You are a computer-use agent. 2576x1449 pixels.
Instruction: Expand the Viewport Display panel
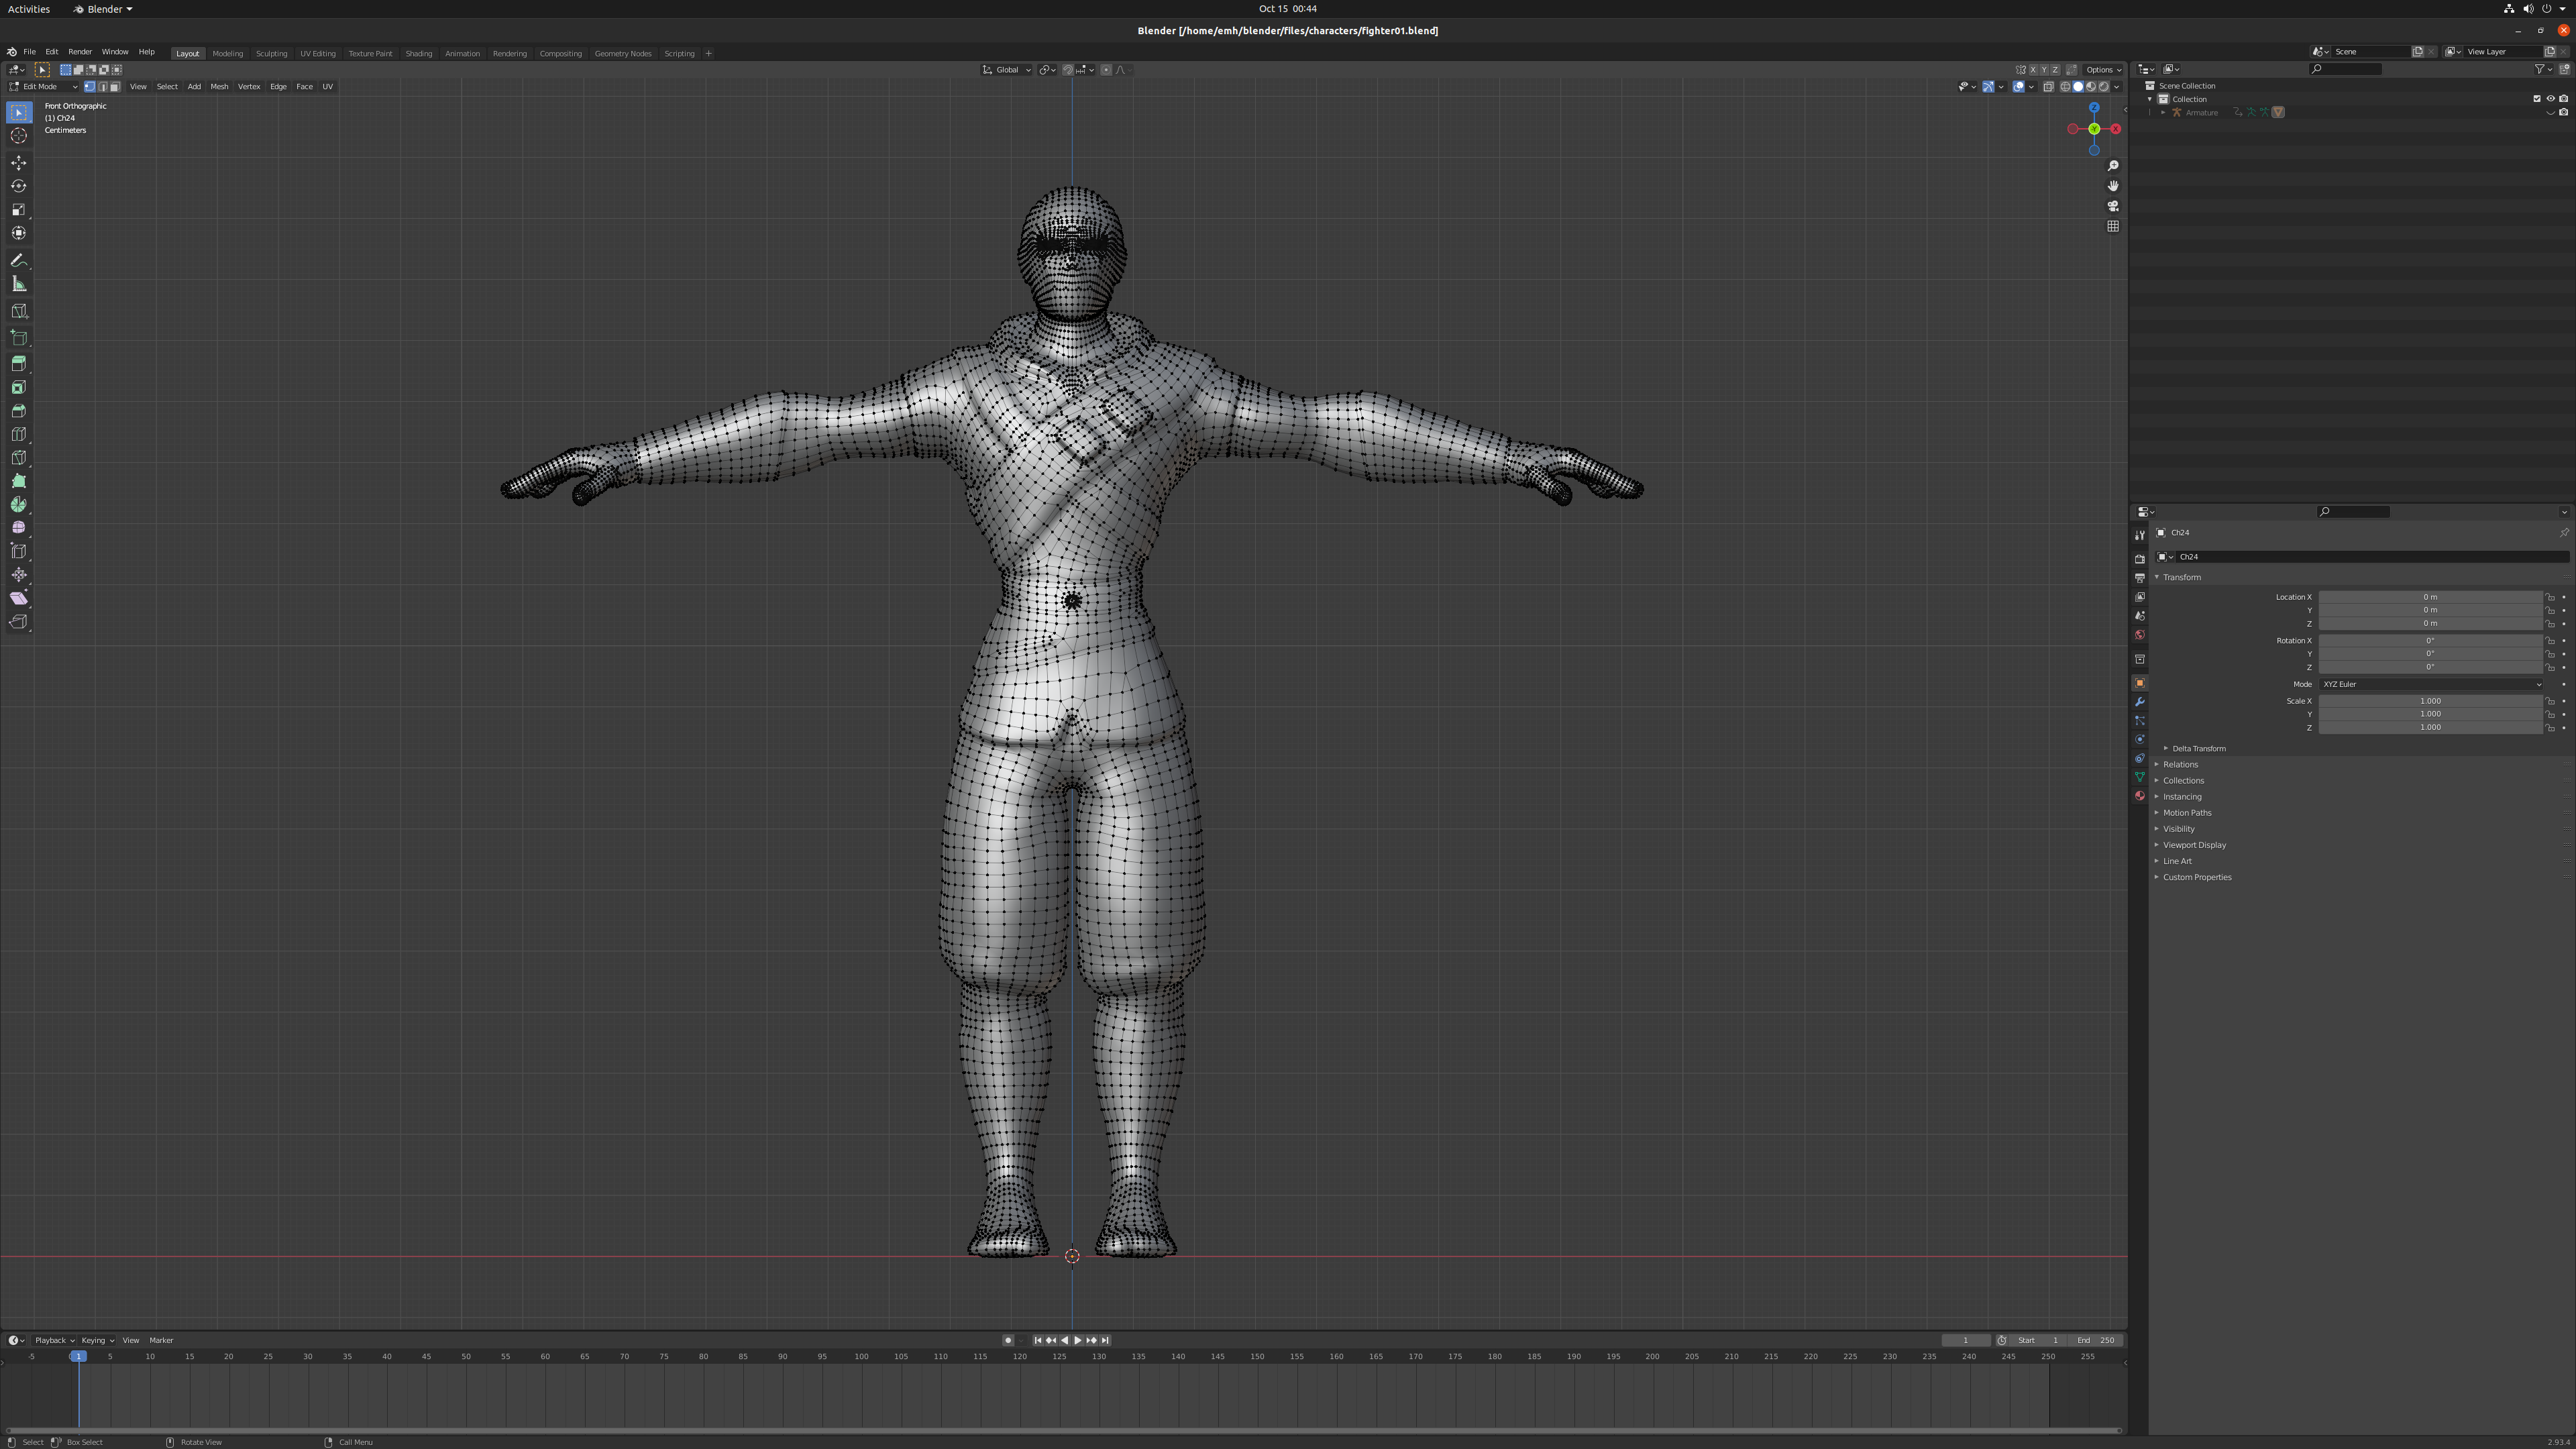[x=2194, y=845]
